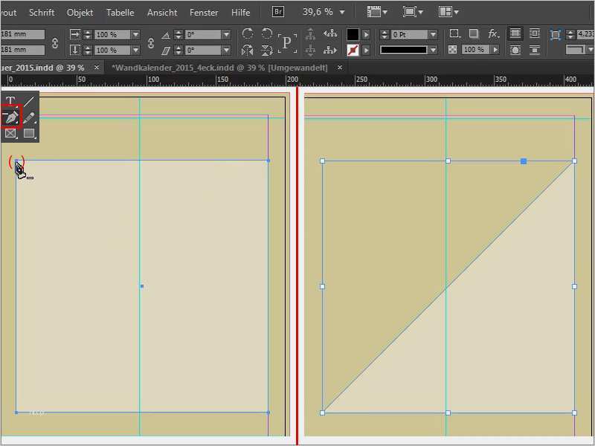
Task: Open the Objekt menu
Action: click(x=80, y=13)
